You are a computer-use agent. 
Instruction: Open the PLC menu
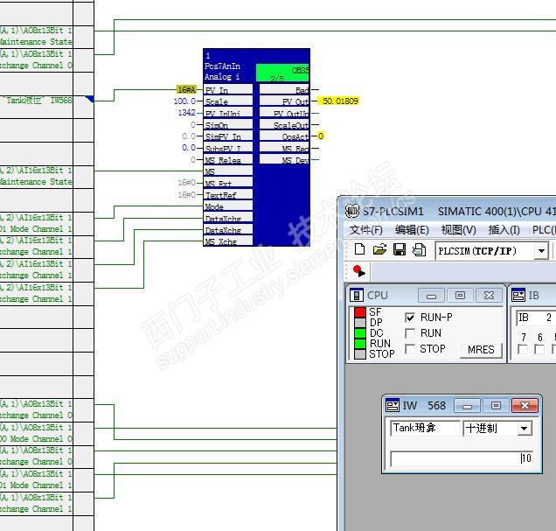pyautogui.click(x=544, y=230)
